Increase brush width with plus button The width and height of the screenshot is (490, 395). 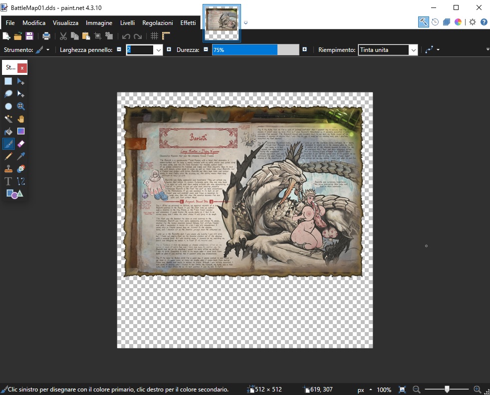coord(169,49)
